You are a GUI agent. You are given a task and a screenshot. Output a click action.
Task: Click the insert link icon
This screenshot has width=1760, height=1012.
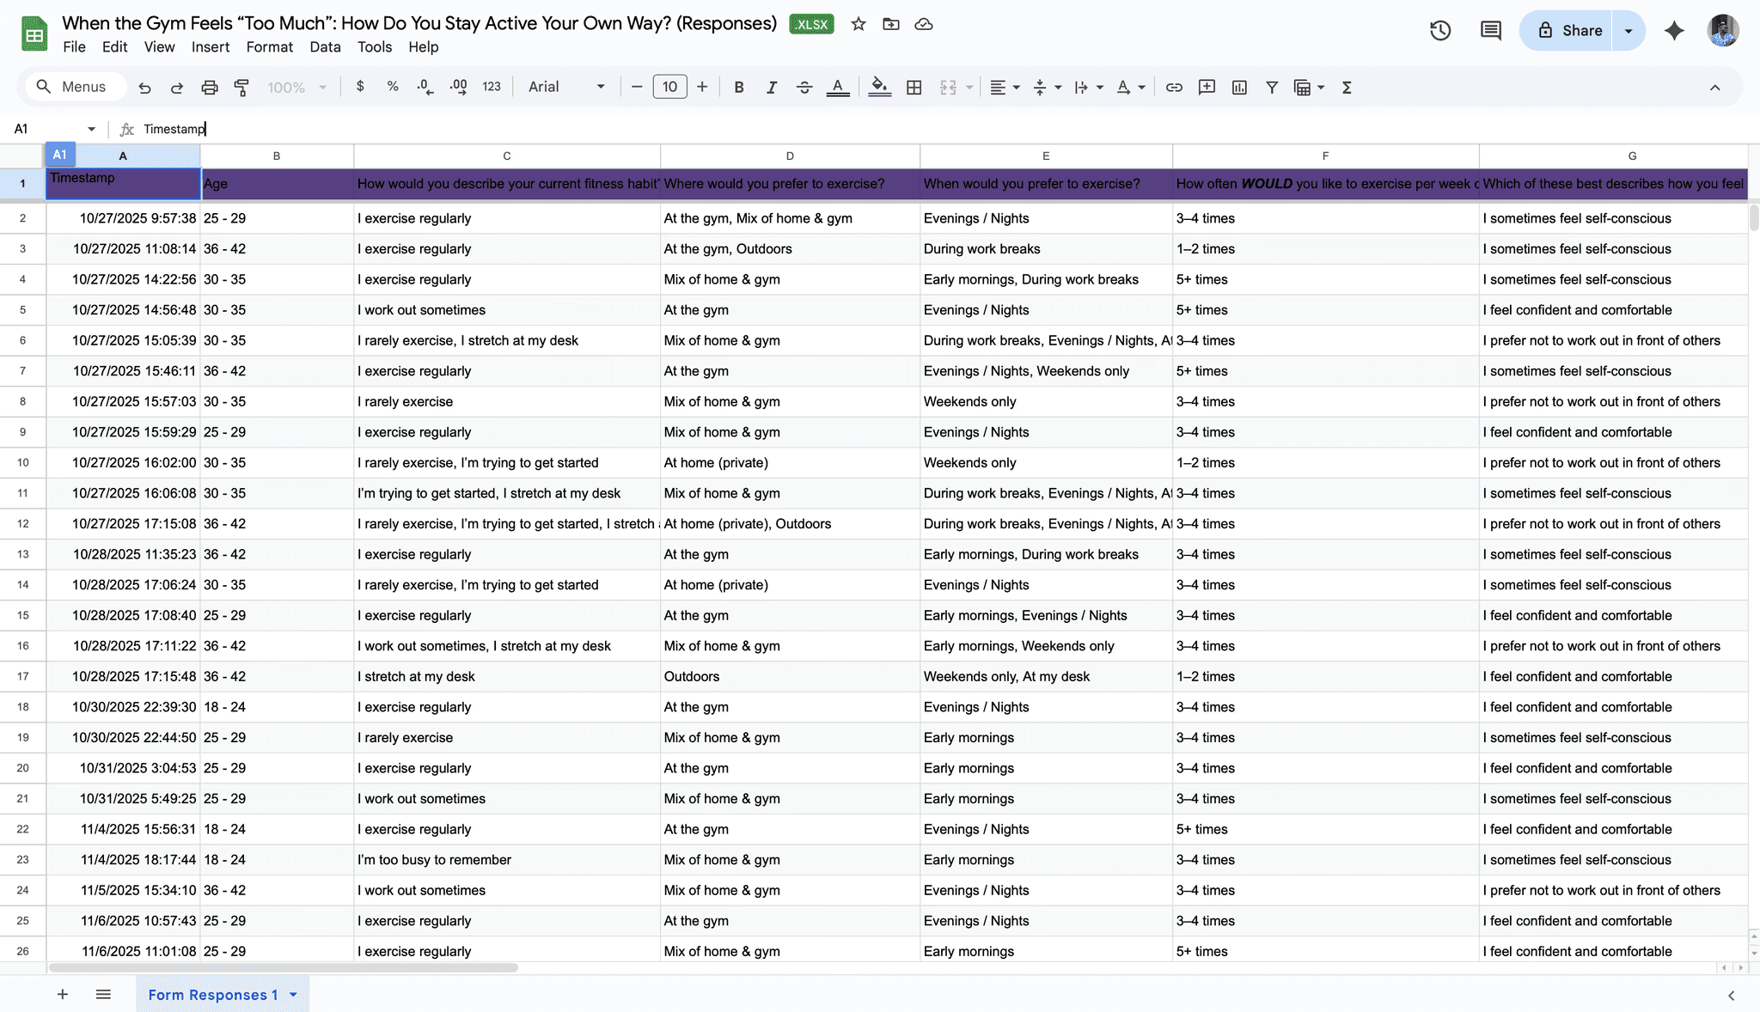point(1174,87)
